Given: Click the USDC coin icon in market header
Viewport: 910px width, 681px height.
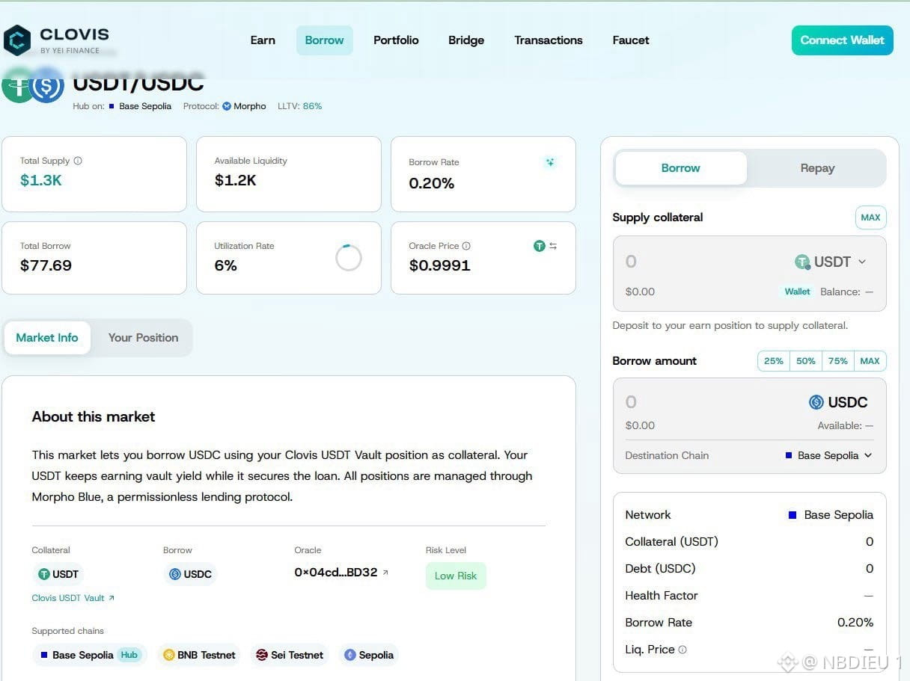Looking at the screenshot, I should [46, 86].
